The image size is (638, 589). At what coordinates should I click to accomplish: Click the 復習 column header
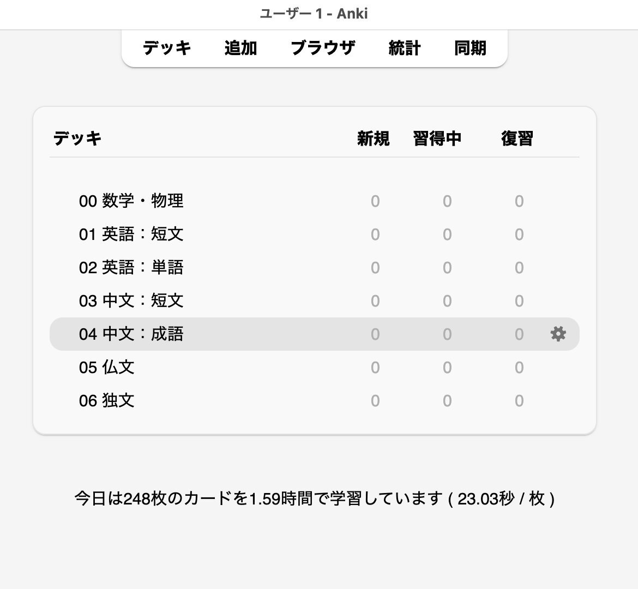coord(517,139)
